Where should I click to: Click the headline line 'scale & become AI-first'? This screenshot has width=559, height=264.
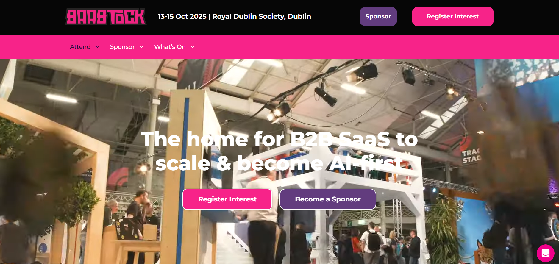(279, 163)
